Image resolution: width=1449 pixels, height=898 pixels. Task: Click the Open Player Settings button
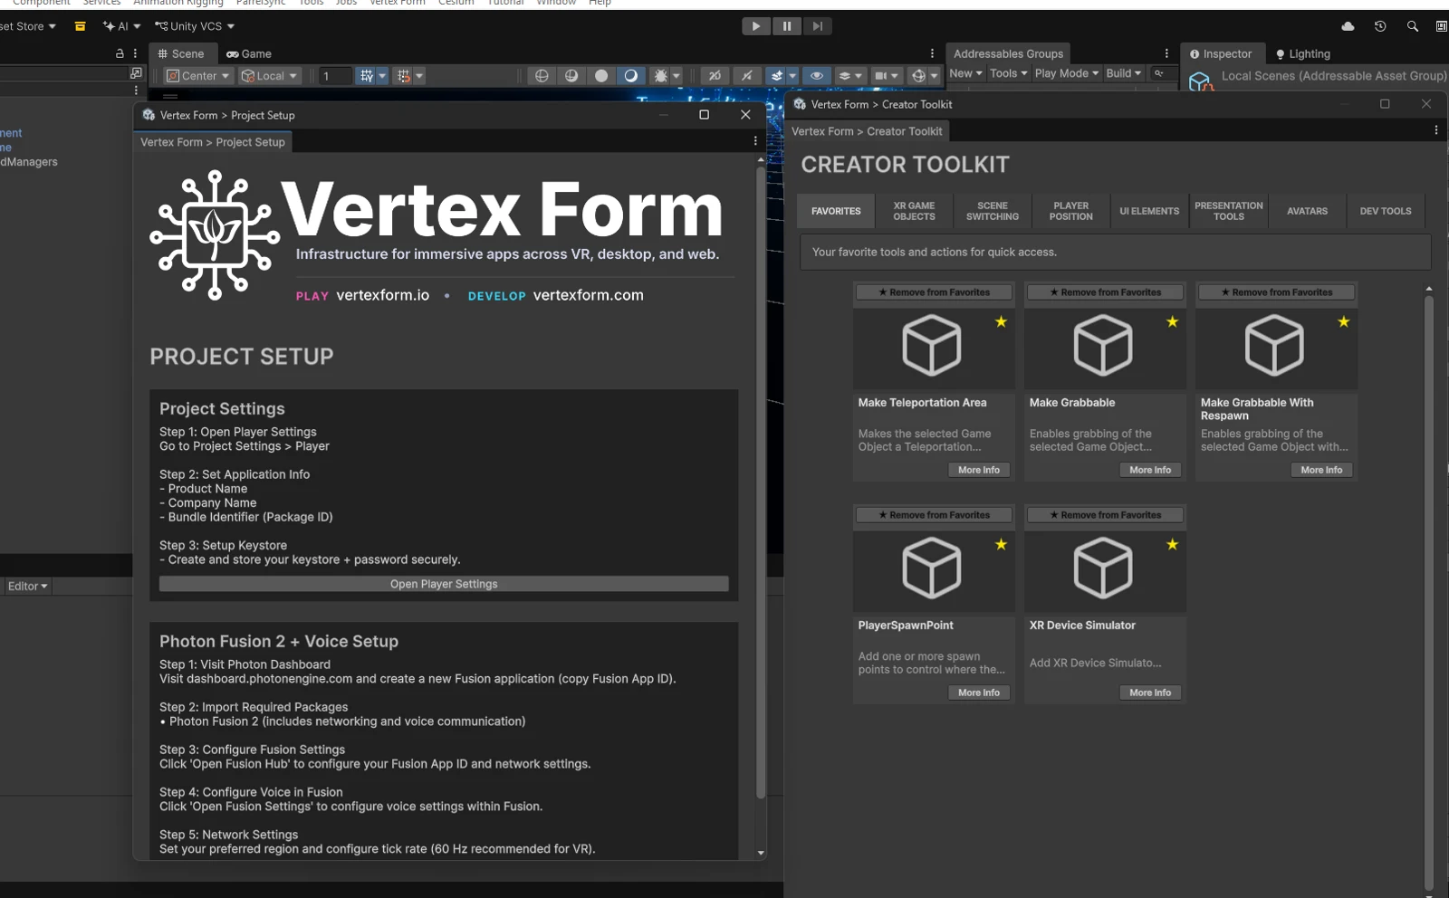pos(444,584)
